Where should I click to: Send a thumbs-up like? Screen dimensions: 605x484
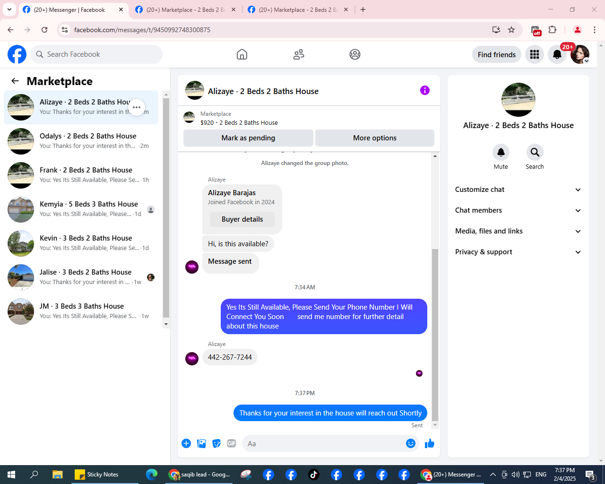click(430, 443)
